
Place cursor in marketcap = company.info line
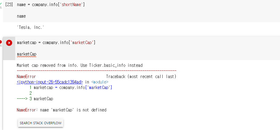pyautogui.click(x=56, y=43)
